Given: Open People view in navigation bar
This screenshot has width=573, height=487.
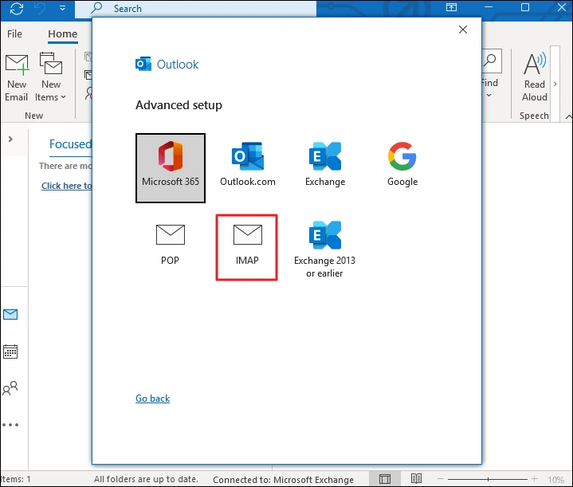Looking at the screenshot, I should 10,388.
